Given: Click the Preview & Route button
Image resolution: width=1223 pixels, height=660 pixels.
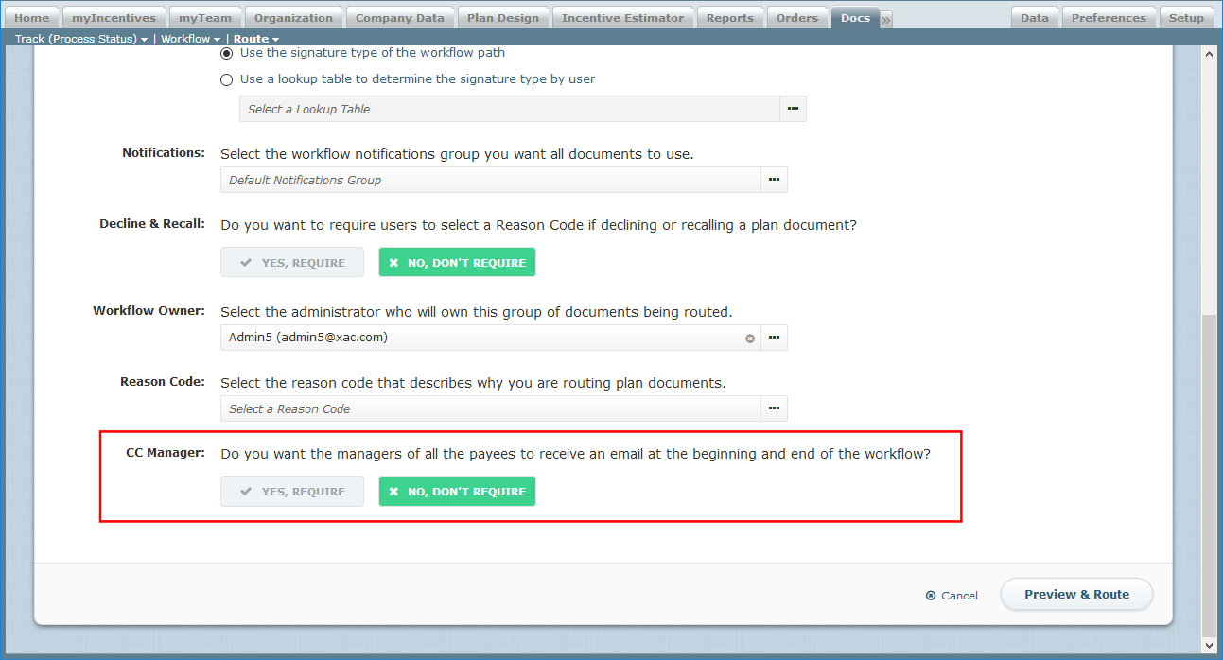Looking at the screenshot, I should click(1076, 595).
